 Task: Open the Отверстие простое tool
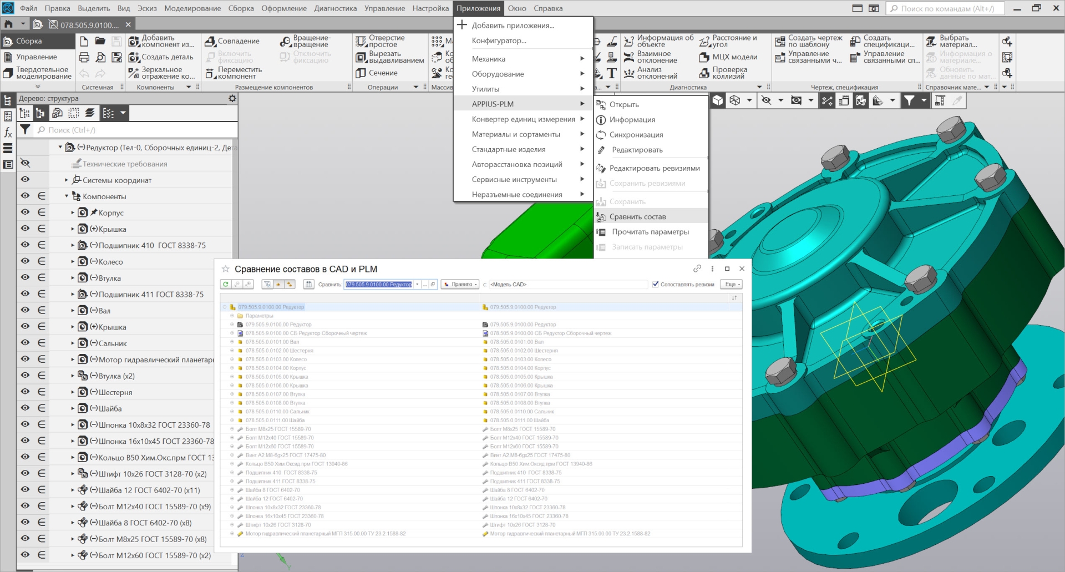tap(381, 41)
